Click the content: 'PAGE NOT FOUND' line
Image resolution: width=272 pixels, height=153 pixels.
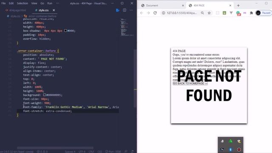coord(45,59)
